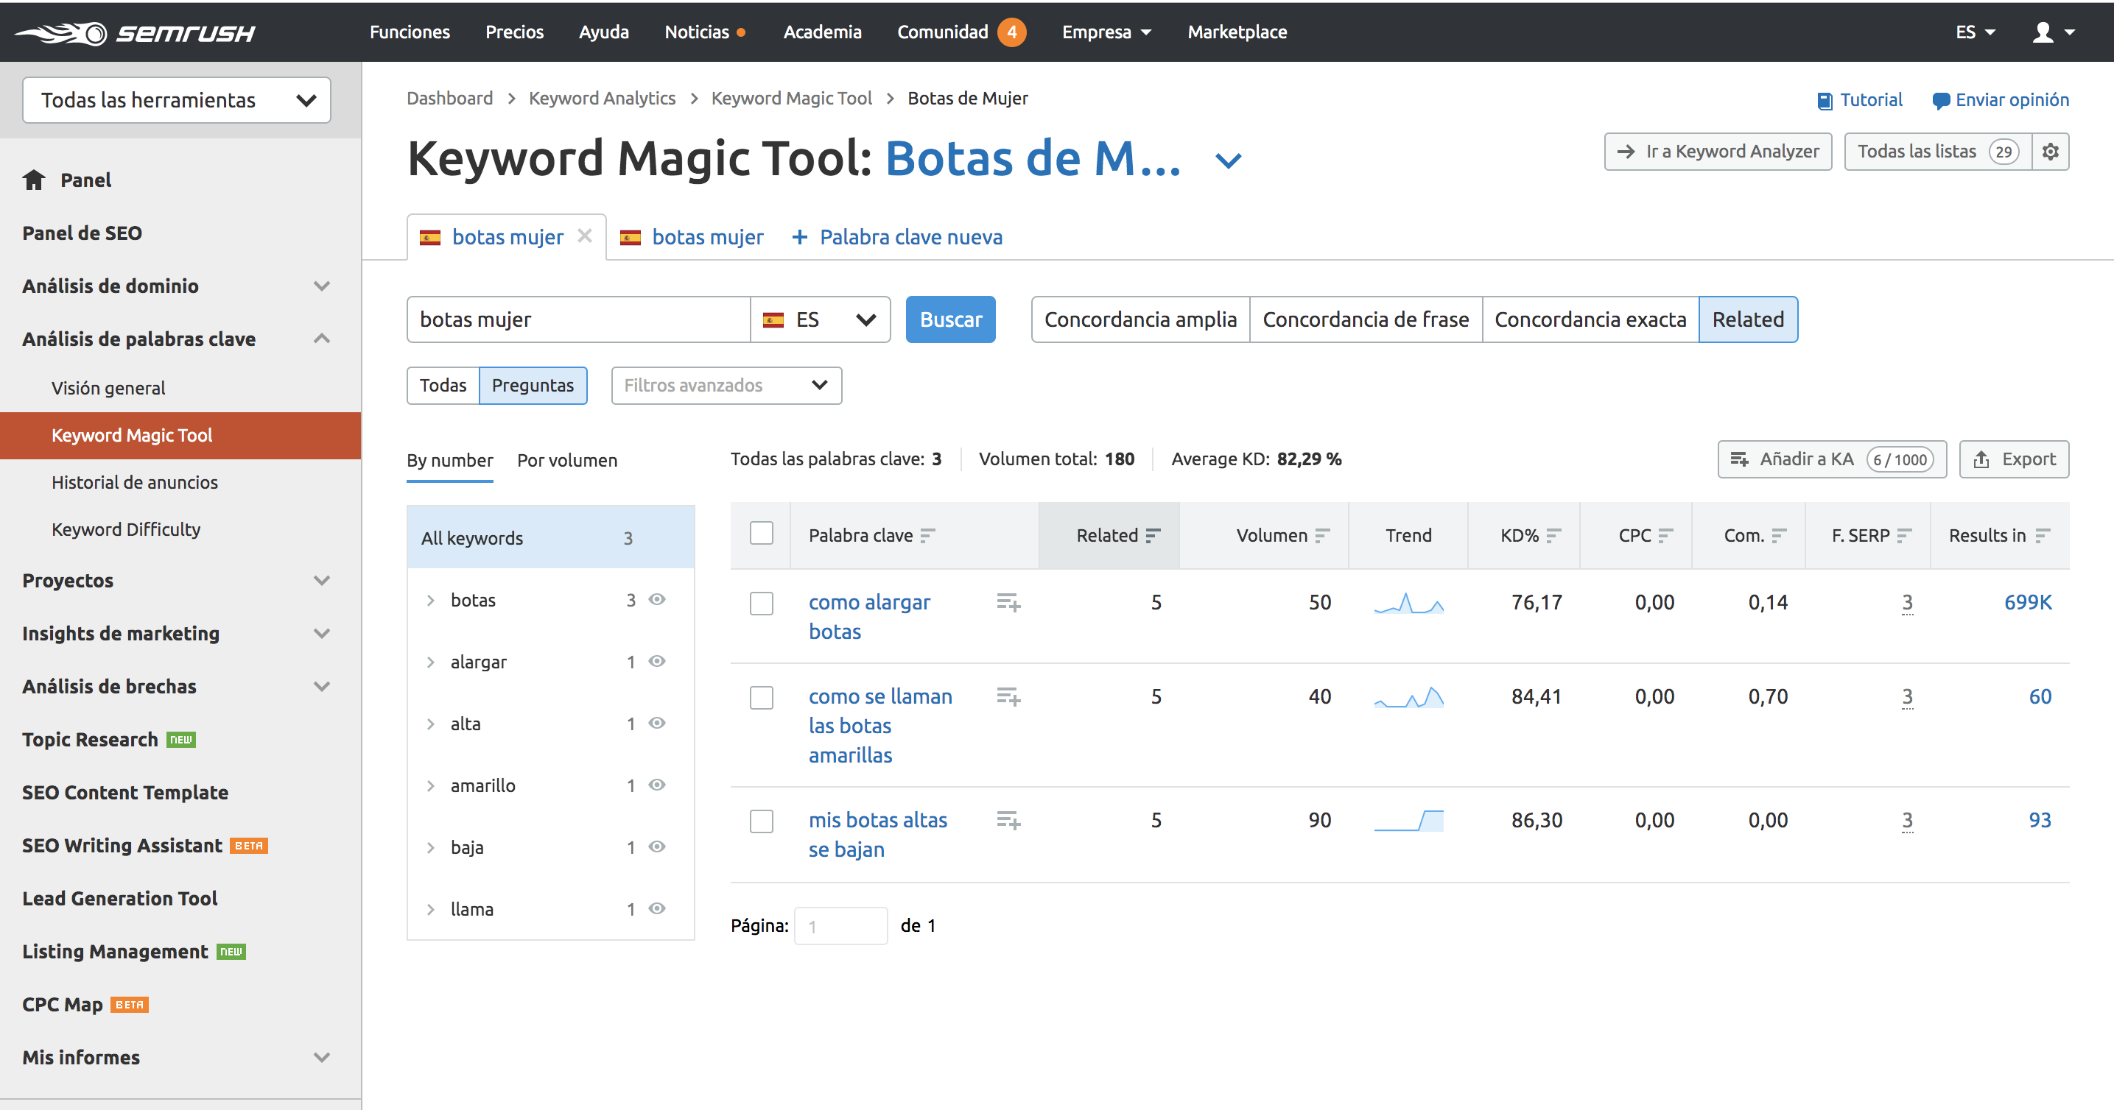
Task: Go to Keyword Analyzer button
Action: click(x=1718, y=152)
